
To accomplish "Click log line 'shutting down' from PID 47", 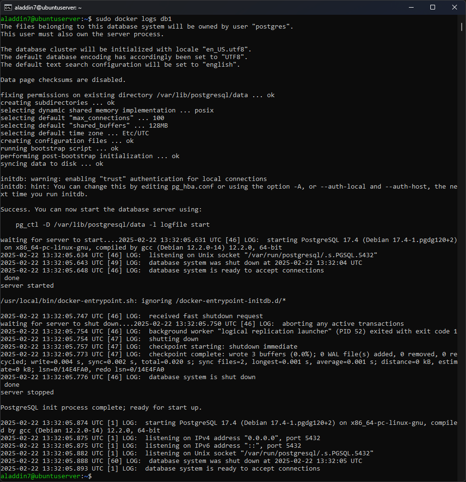I will click(x=99, y=339).
